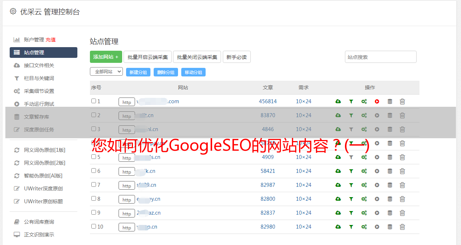Open the 全部网站 group dropdown
The height and width of the screenshot is (245, 461).
click(x=106, y=72)
